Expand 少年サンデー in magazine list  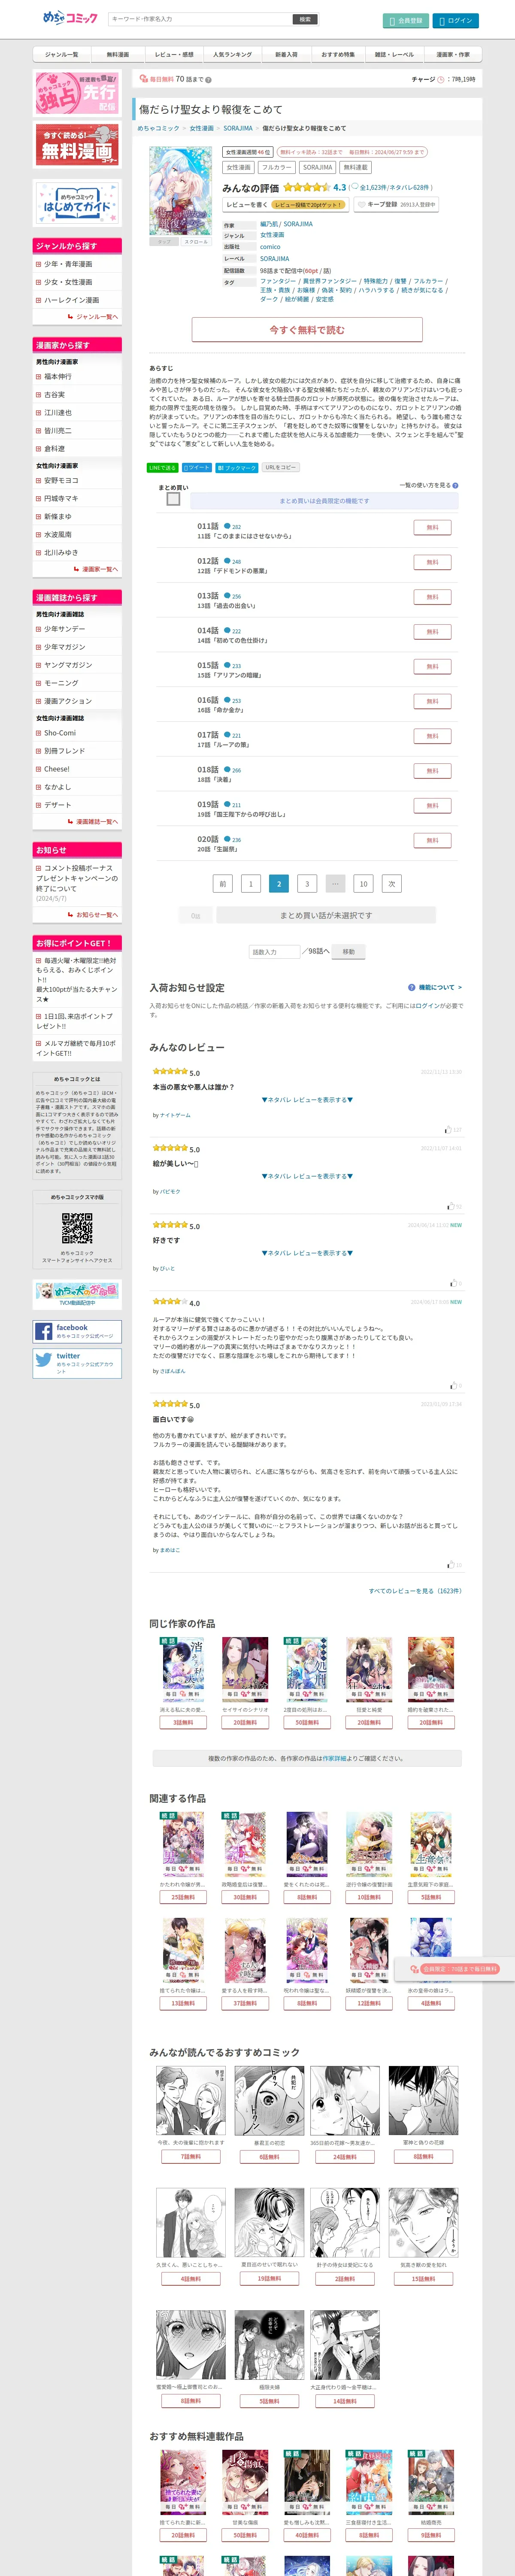point(77,629)
